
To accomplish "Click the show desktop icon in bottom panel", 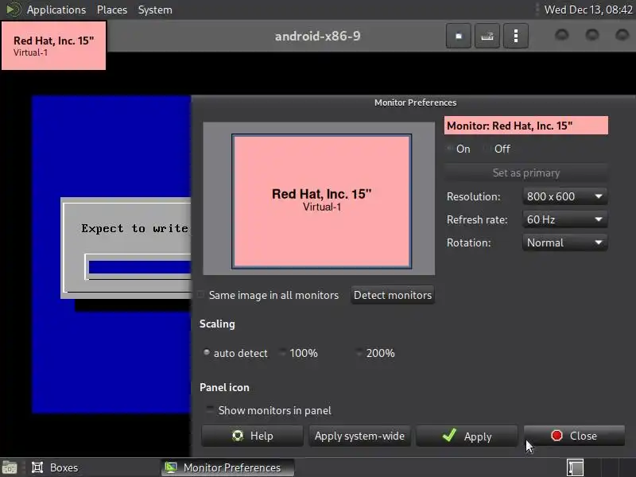I will pyautogui.click(x=10, y=467).
